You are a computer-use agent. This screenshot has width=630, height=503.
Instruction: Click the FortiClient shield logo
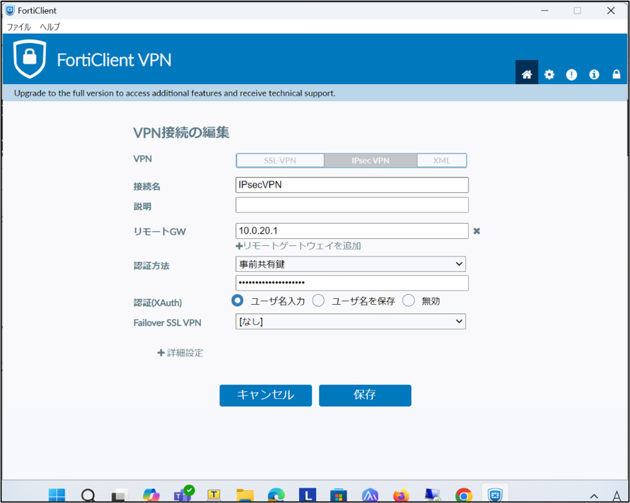29,58
